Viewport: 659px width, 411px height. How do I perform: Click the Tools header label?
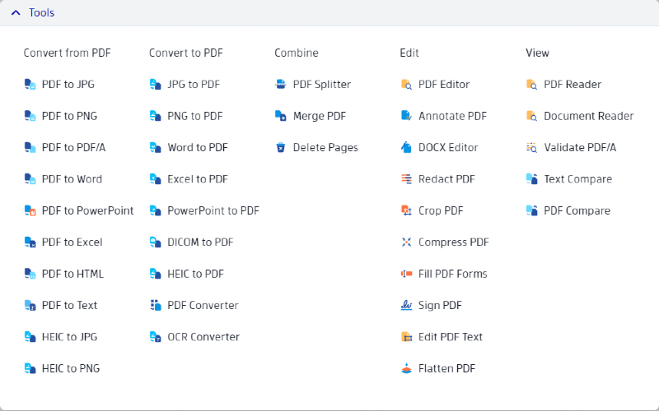[x=42, y=12]
